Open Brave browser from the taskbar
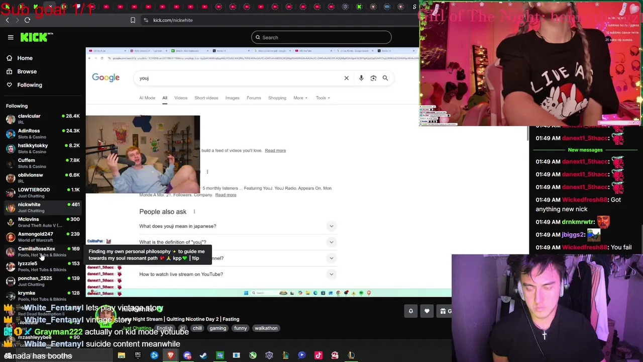The height and width of the screenshot is (362, 643). (171, 355)
